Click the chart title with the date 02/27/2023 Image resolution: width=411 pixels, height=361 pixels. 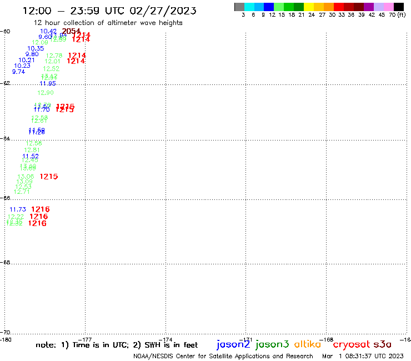coord(109,11)
